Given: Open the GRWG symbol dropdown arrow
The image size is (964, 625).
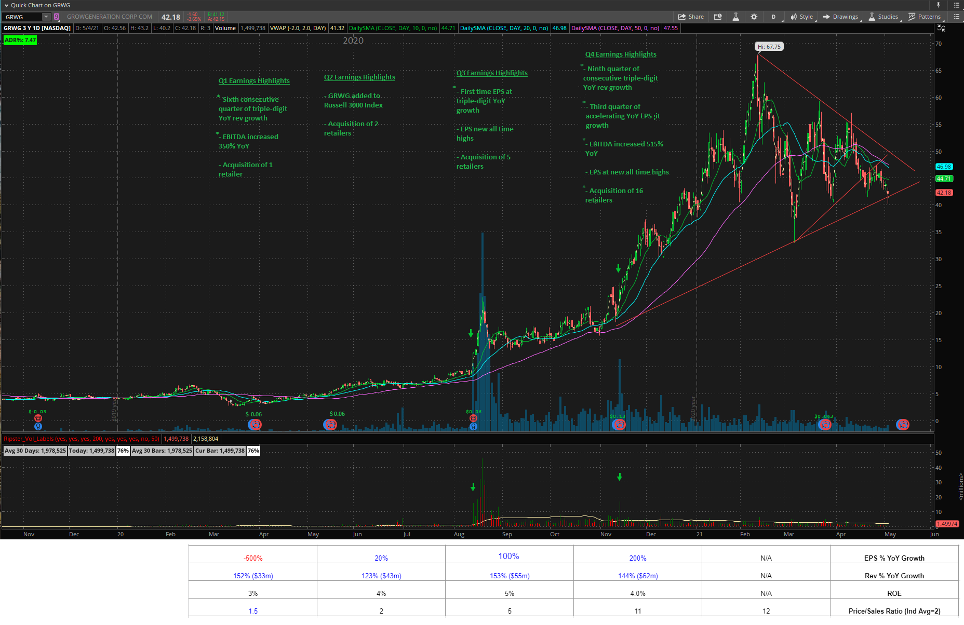Looking at the screenshot, I should tap(46, 17).
